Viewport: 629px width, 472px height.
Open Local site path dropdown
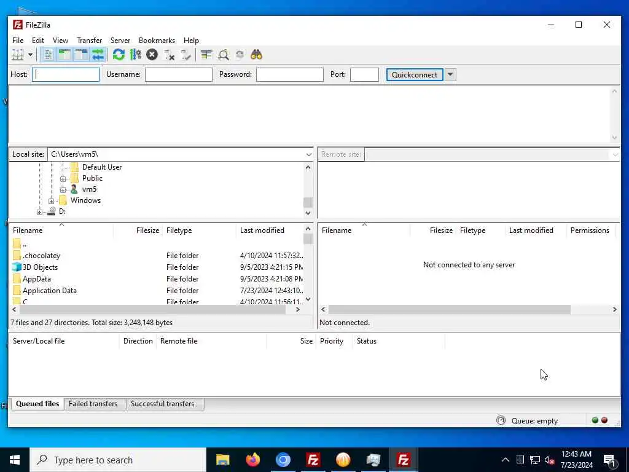click(x=308, y=154)
